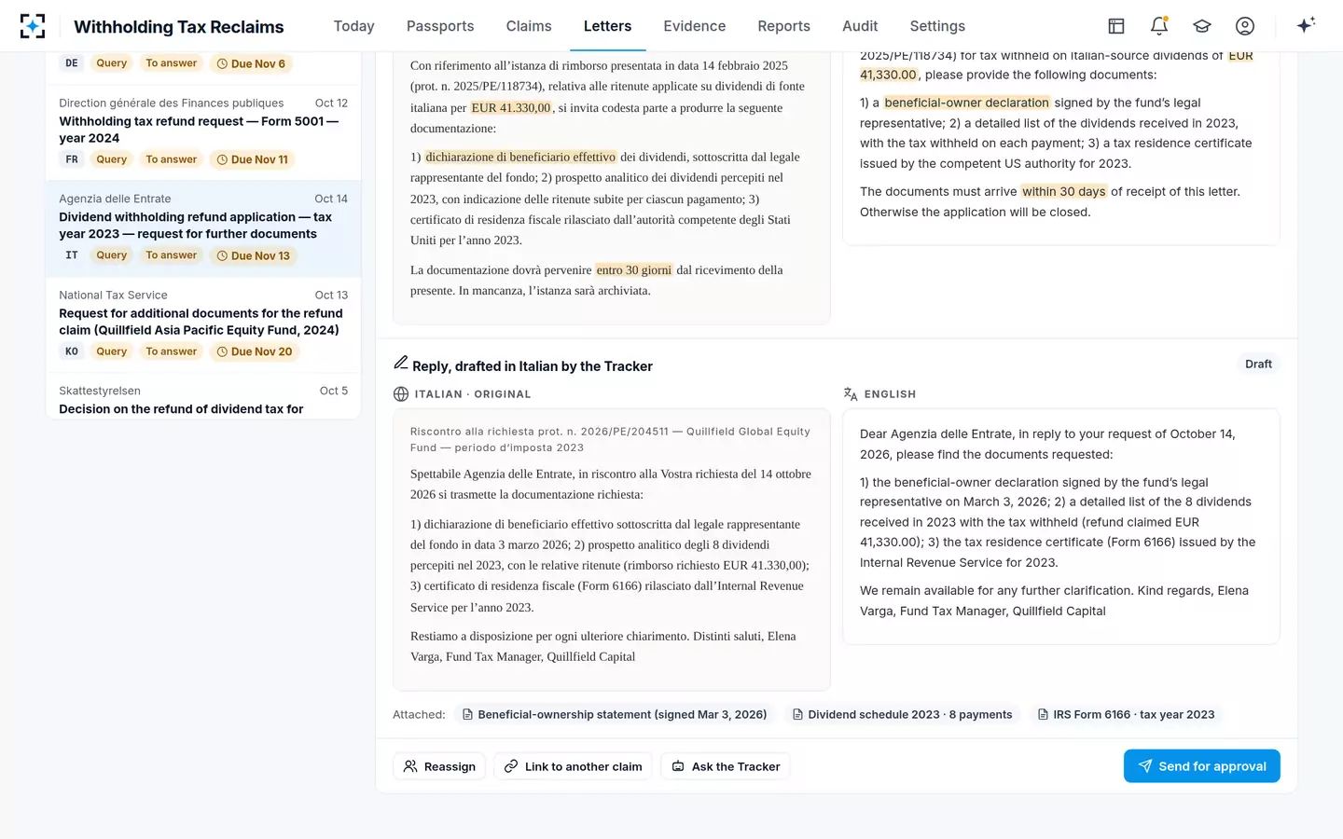Click the Due Nov 13 badge

point(253,255)
